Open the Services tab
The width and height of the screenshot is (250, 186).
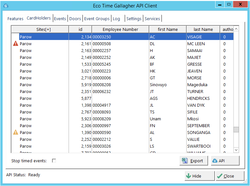(152, 19)
